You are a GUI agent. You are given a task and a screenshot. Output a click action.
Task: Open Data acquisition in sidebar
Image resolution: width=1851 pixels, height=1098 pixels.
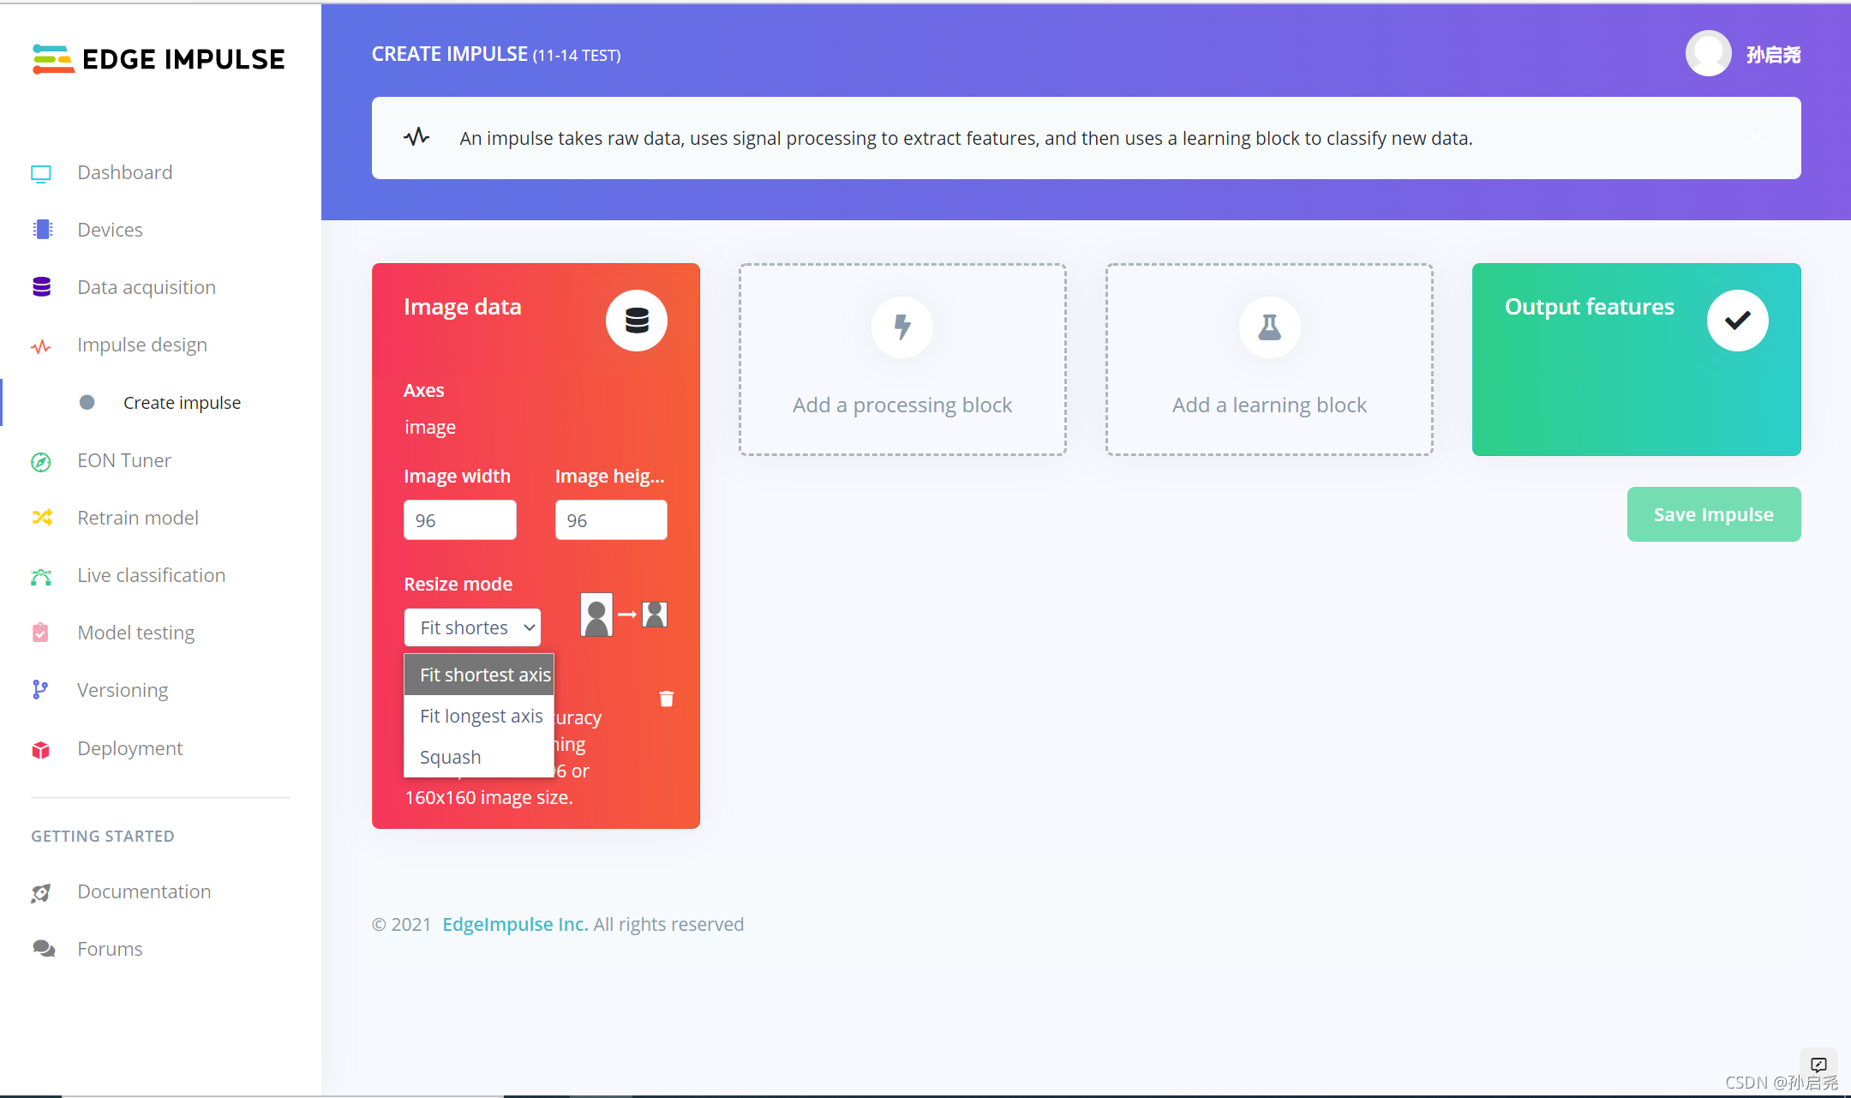click(x=146, y=287)
